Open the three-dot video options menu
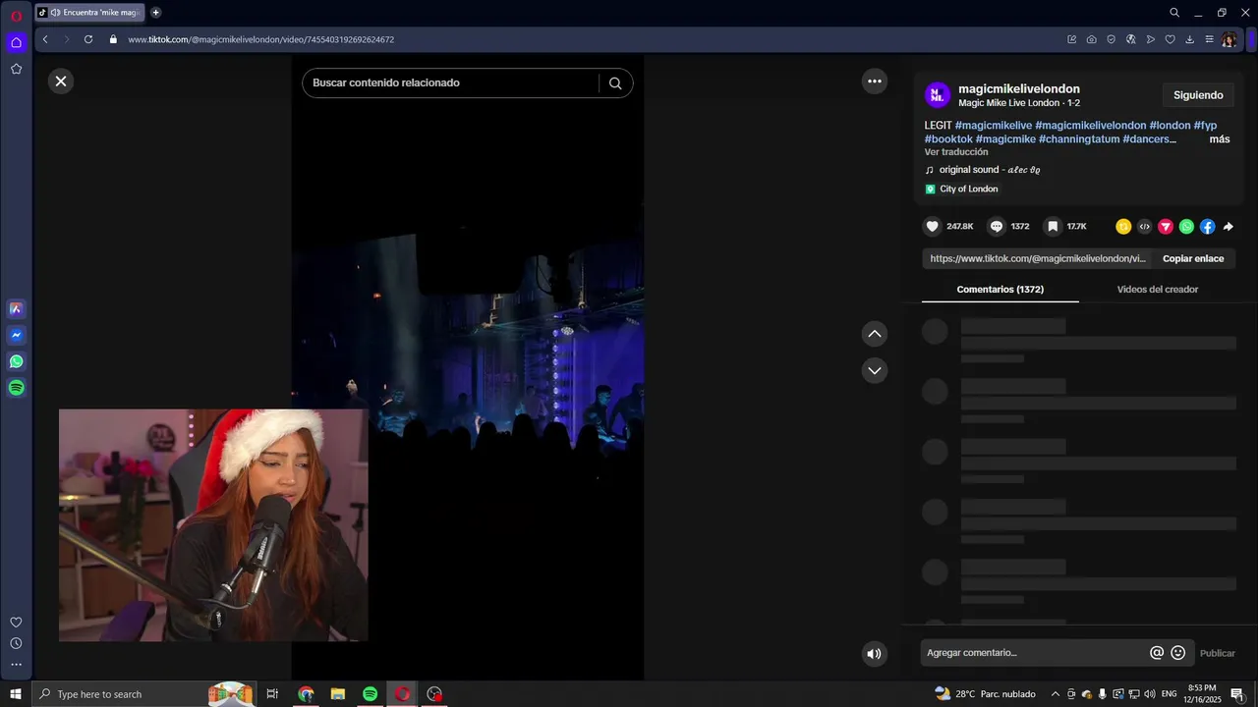Viewport: 1258px width, 707px height. point(875,82)
